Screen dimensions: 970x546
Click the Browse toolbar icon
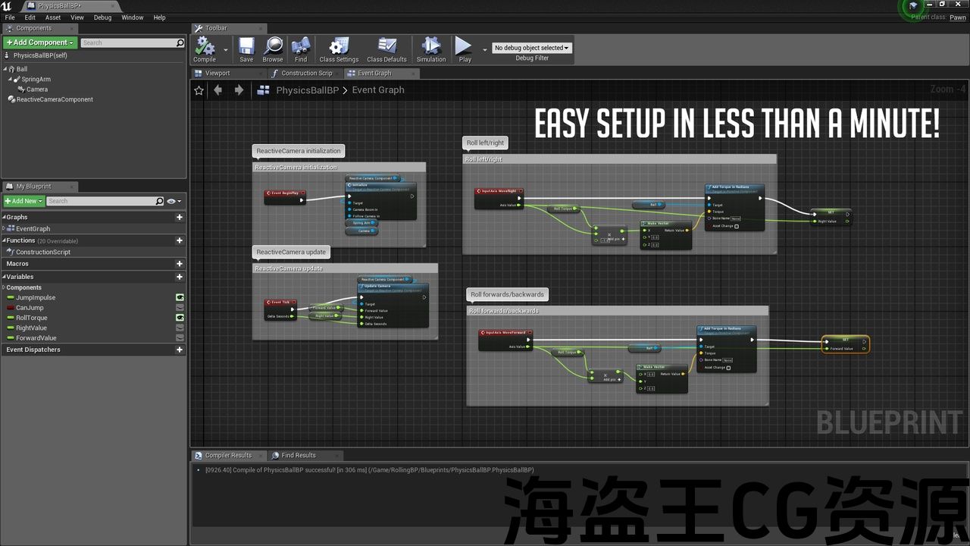click(x=273, y=47)
